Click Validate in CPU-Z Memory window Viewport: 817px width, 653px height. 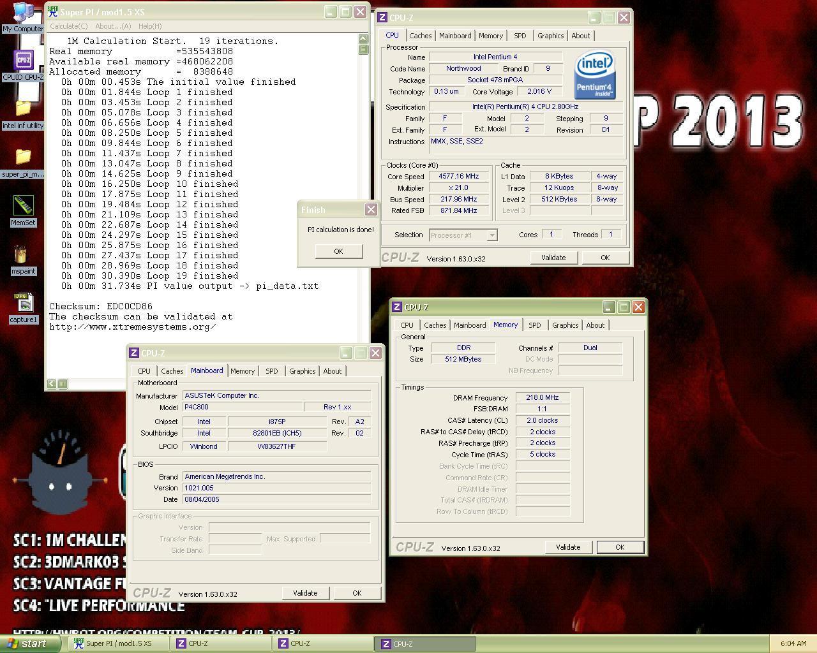pyautogui.click(x=568, y=547)
